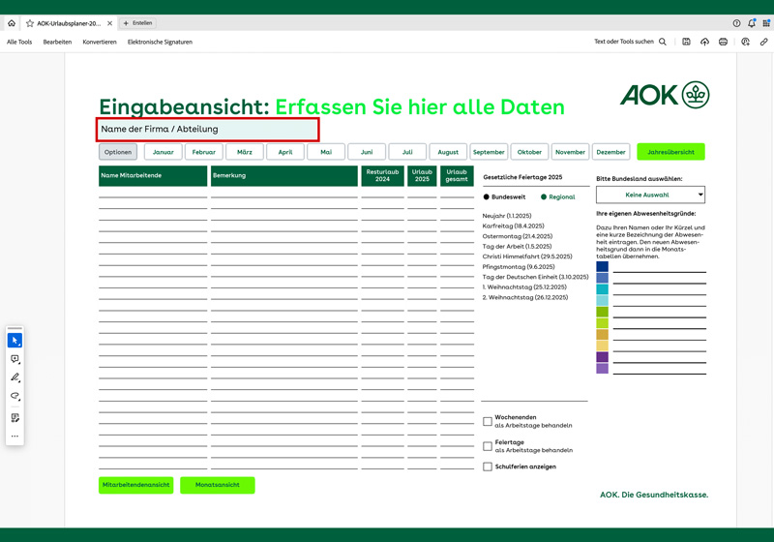
Task: Star the AOK-Urlaubsplaner document tab
Action: tap(30, 23)
